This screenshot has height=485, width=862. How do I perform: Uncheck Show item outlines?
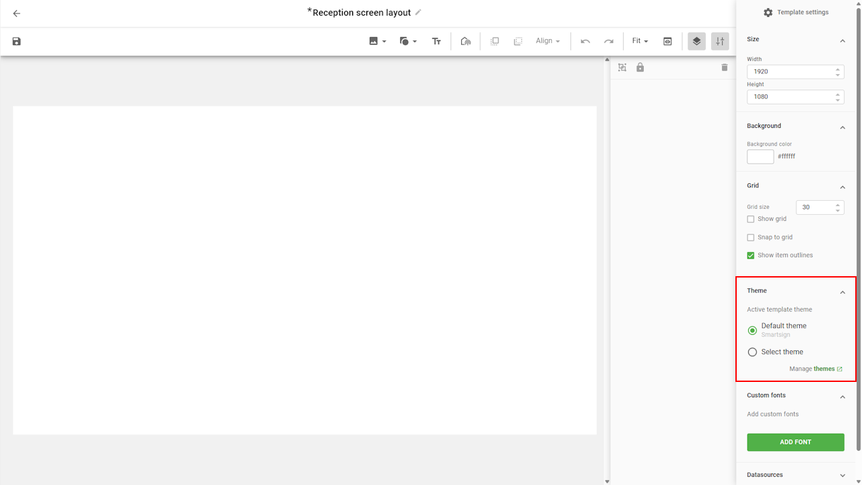click(751, 256)
